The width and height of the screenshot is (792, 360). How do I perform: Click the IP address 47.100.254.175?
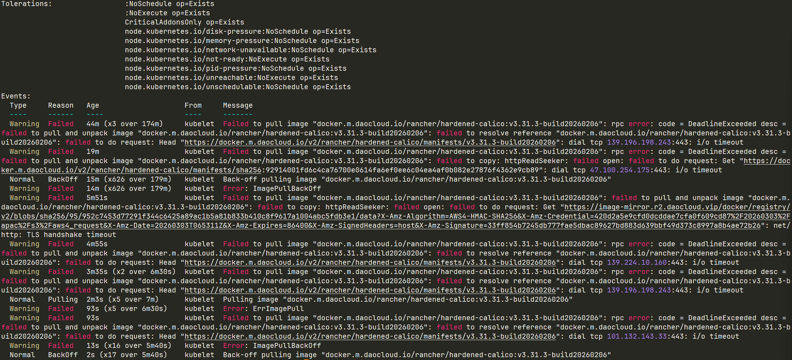pyautogui.click(x=620, y=170)
